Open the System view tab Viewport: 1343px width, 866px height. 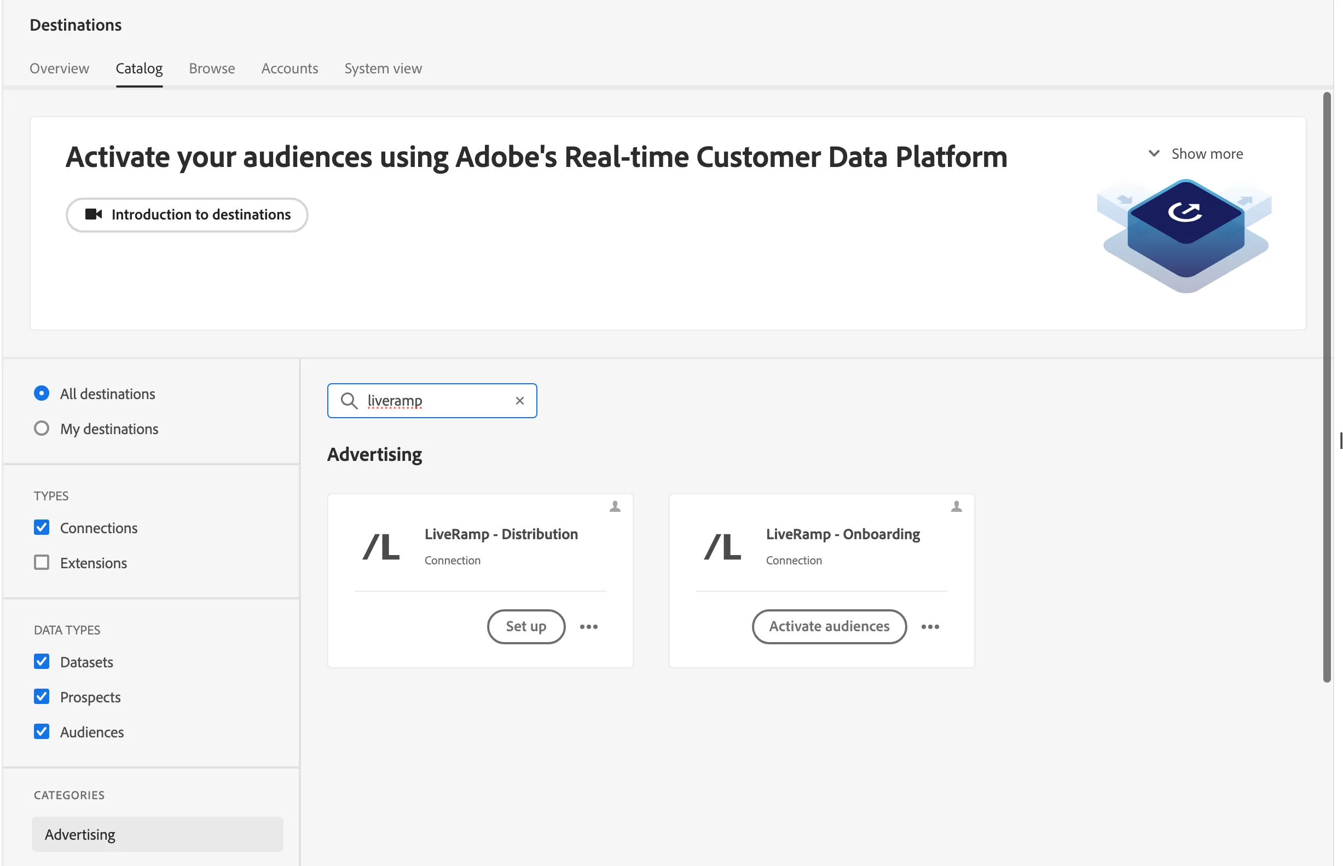(x=383, y=68)
